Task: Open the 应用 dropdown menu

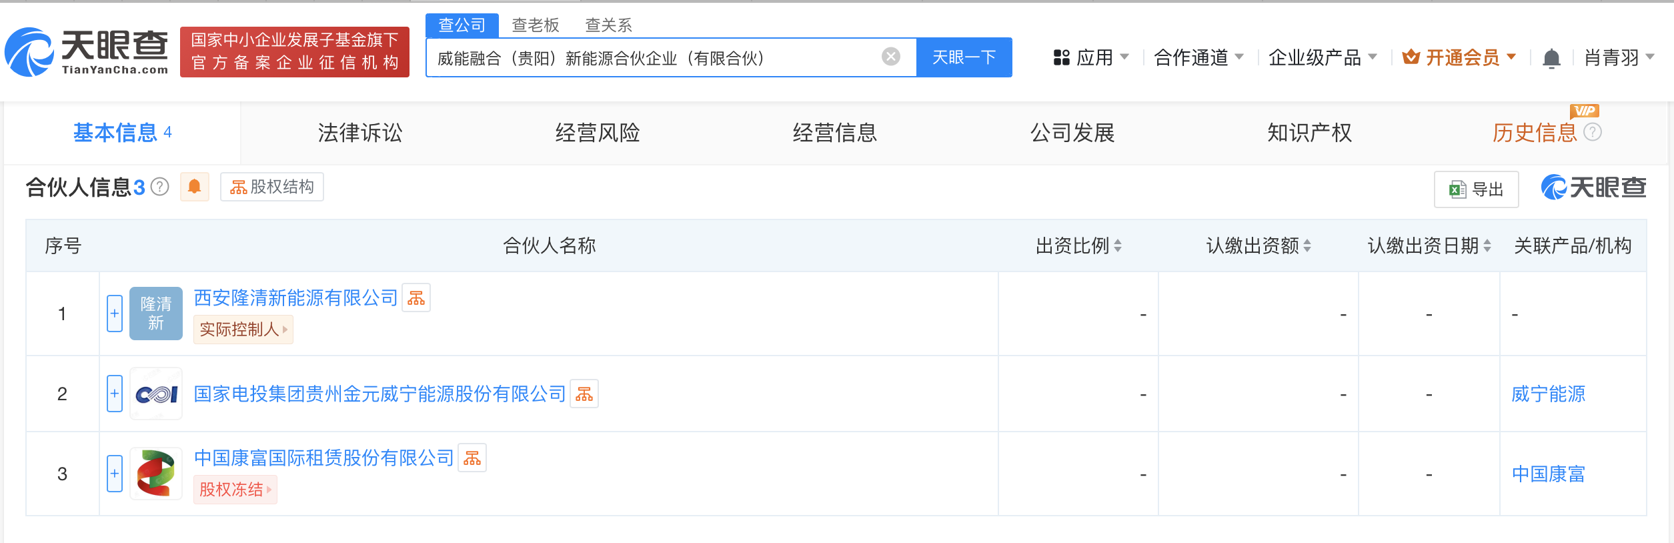Action: point(1091,57)
